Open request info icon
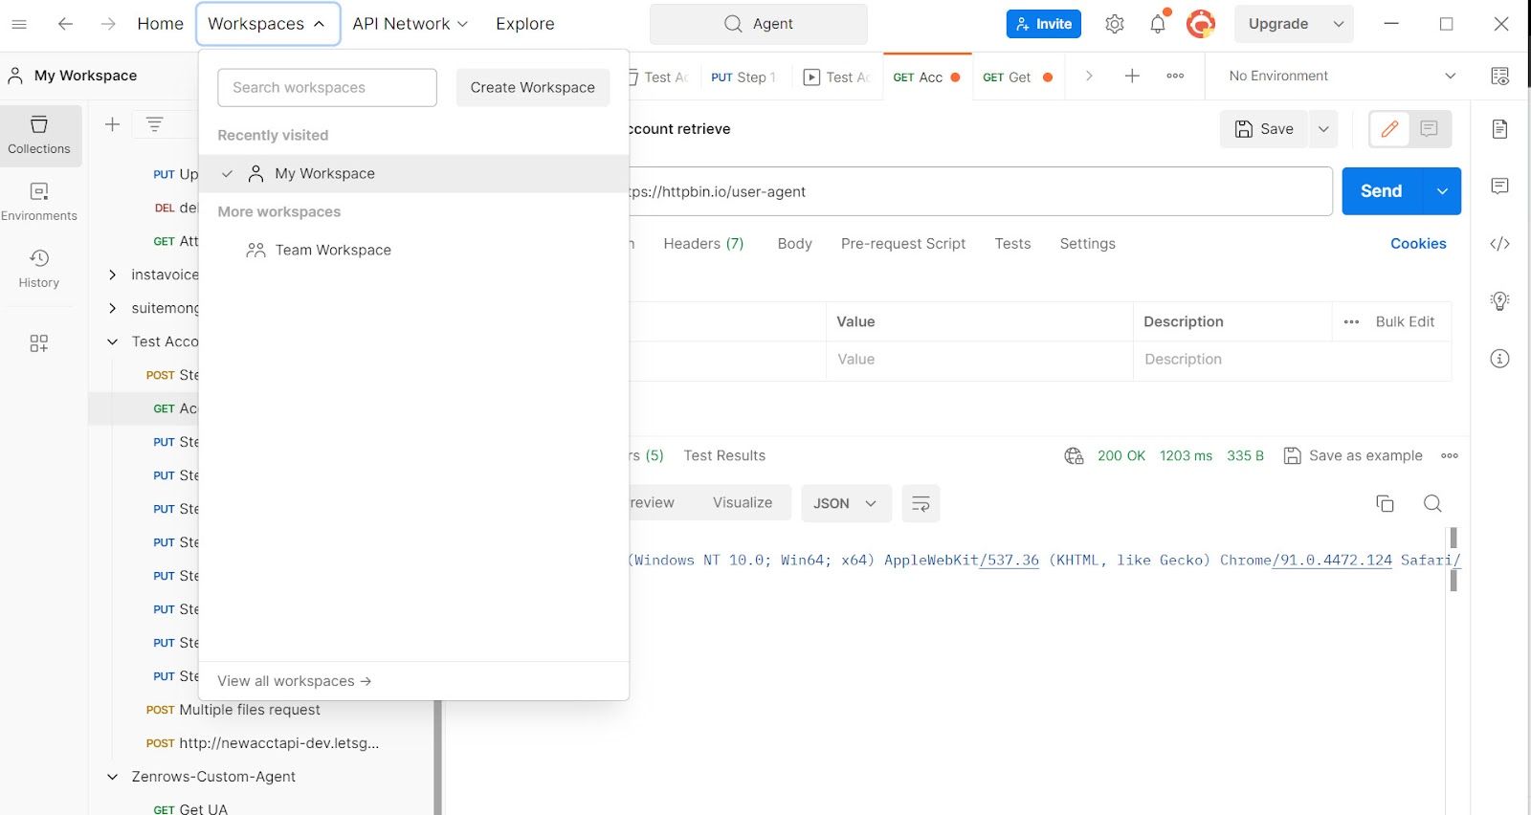 click(1499, 359)
